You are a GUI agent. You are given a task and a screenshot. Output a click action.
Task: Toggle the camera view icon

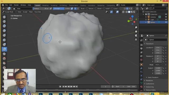[136, 36]
